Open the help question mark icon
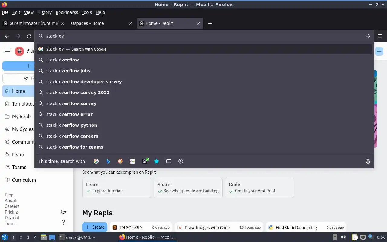This screenshot has width=387, height=242. coord(63,222)
